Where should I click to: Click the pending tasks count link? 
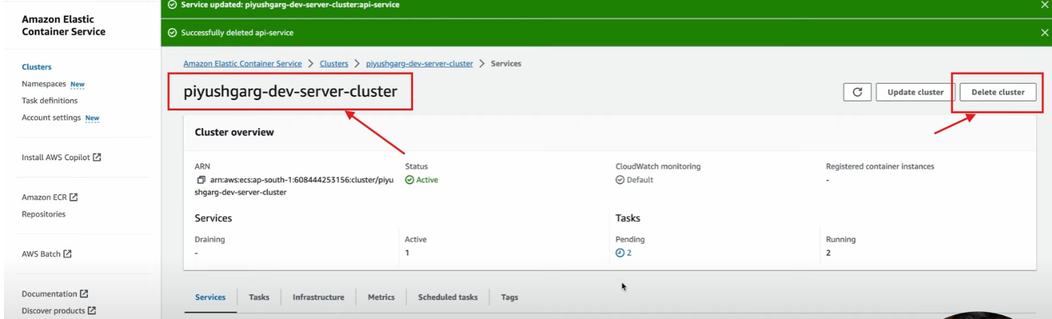tap(624, 253)
